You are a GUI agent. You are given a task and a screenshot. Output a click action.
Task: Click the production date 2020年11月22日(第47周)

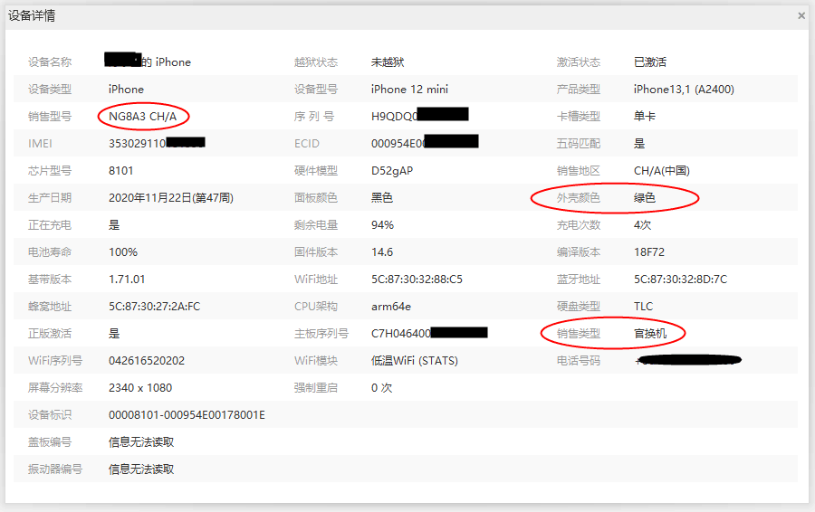171,198
